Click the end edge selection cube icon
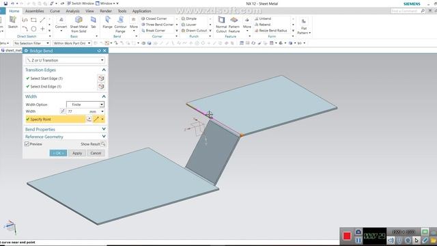This screenshot has height=246, width=437. point(101,87)
